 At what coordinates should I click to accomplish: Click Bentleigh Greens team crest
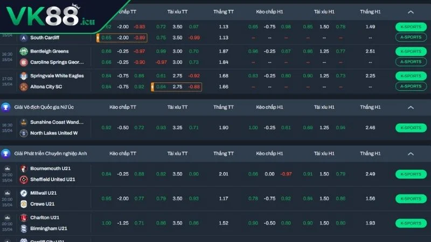[x=24, y=51]
